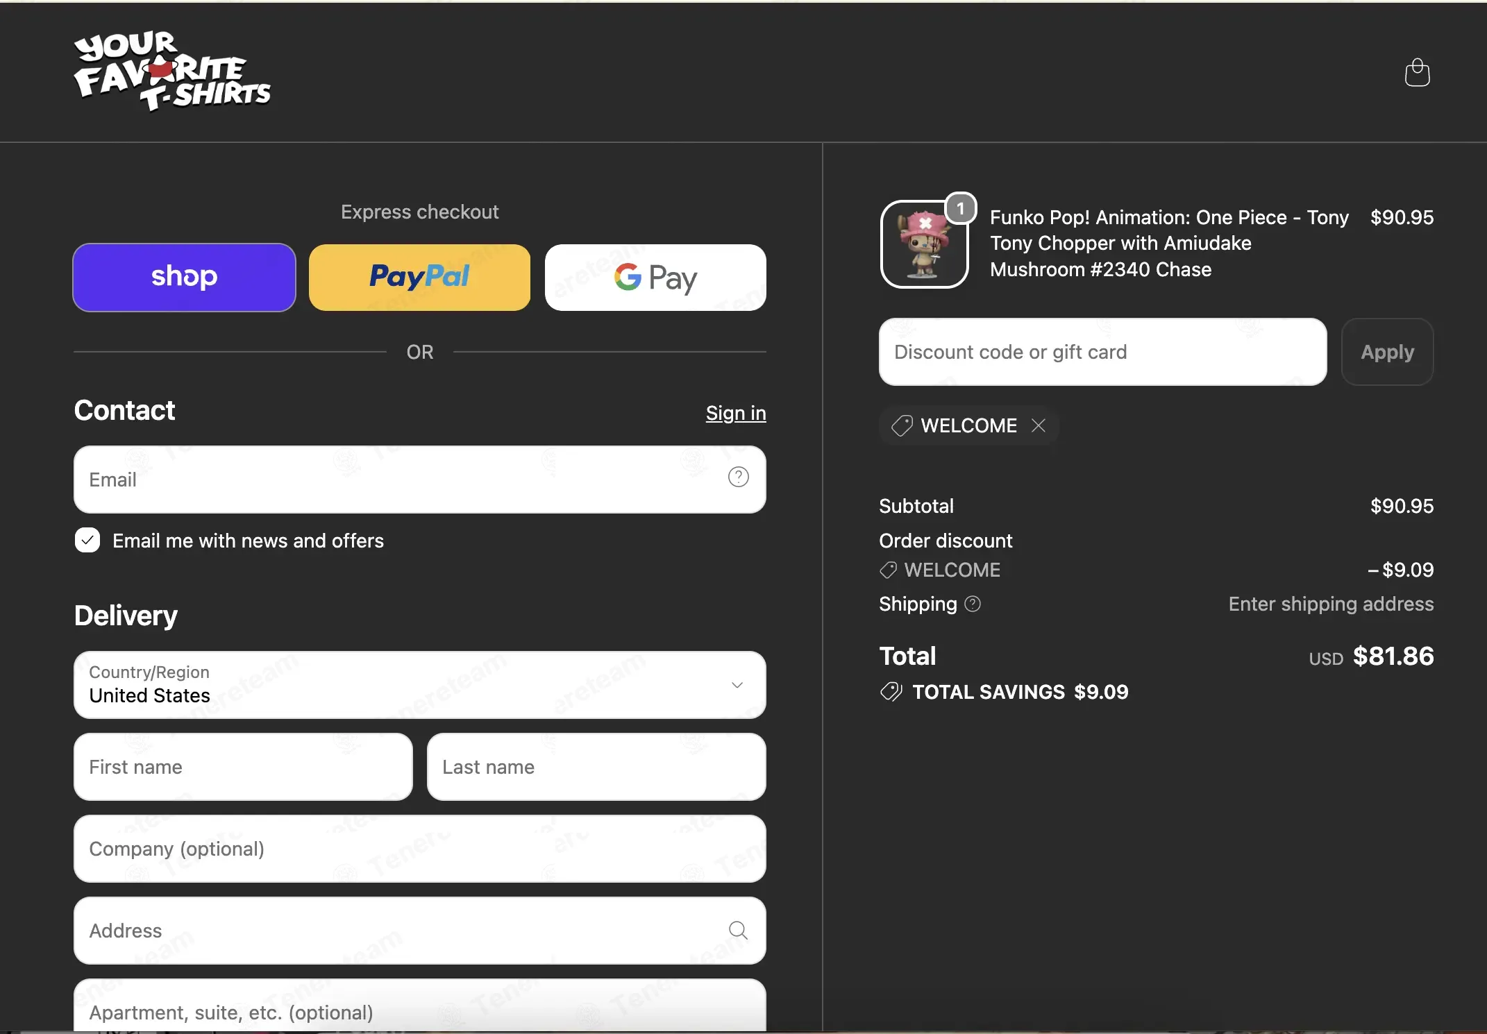Focus the Address input field
Viewport: 1487px width, 1034px height.
point(419,931)
